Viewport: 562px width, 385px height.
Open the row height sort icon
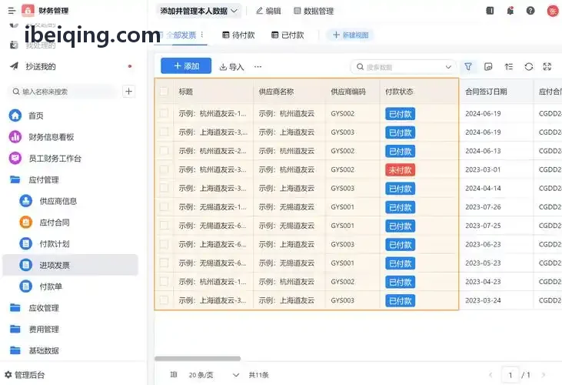tap(509, 66)
